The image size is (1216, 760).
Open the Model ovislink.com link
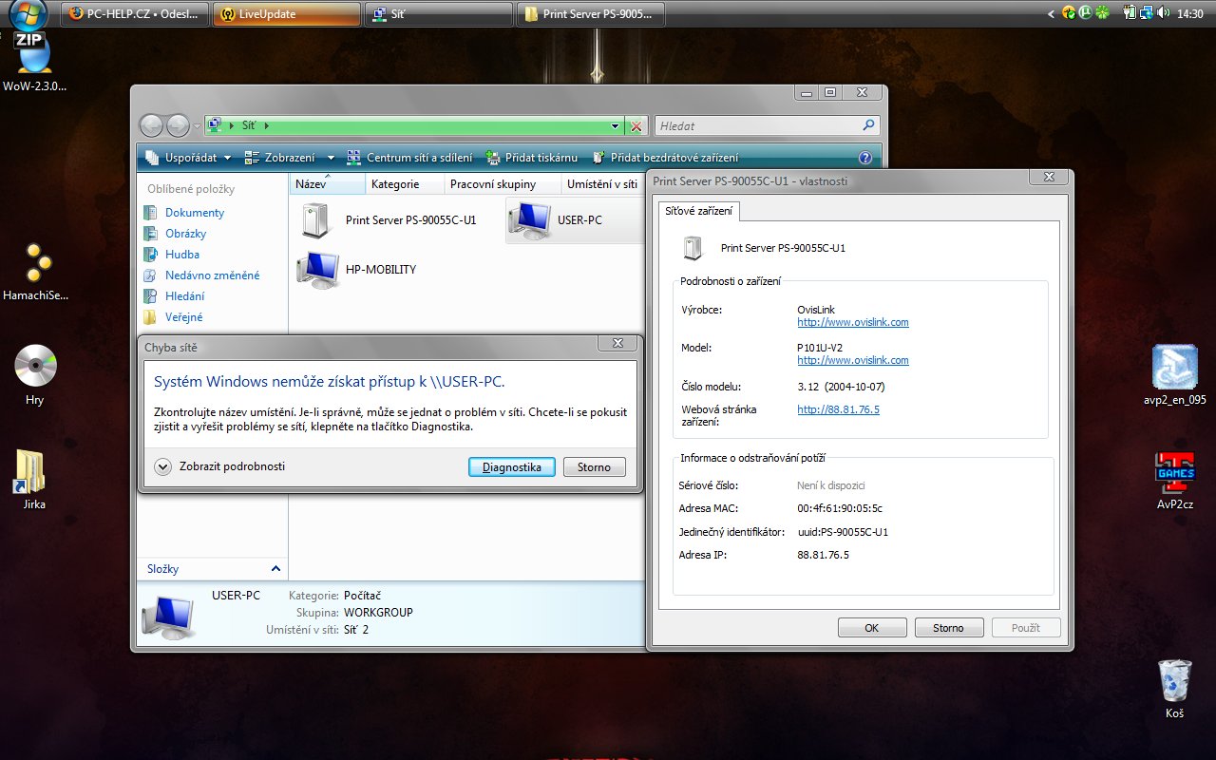point(853,361)
